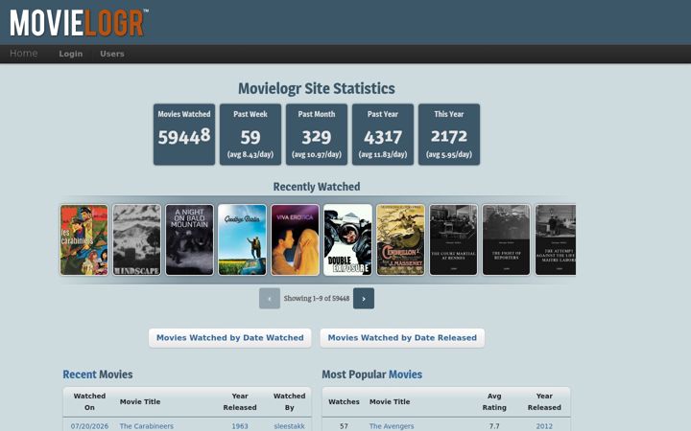Click Movies Watched by Date Watched button
This screenshot has width=691, height=431.
[230, 338]
